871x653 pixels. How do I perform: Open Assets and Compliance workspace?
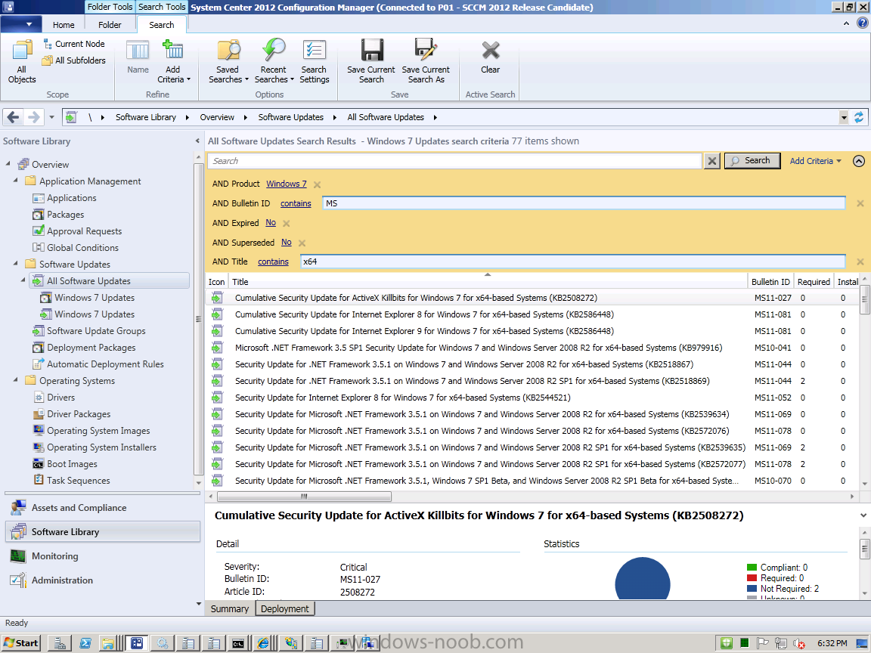[x=102, y=508]
